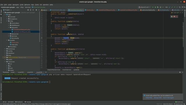
Task: Open Problems tool window button
Action: click(19, 102)
